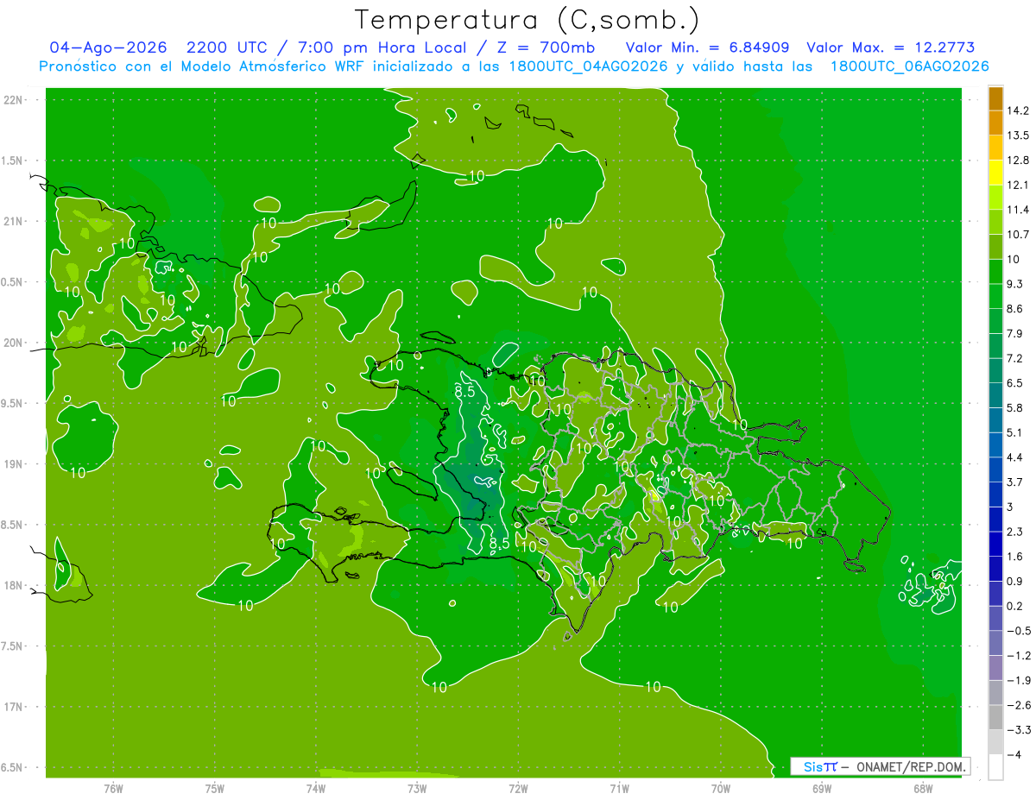The width and height of the screenshot is (1036, 800).
Task: Click the 76W longitude axis label
Action: click(113, 789)
